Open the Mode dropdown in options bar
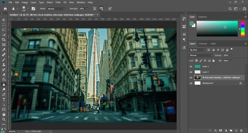The width and height of the screenshot is (248, 133). pyautogui.click(x=56, y=9)
